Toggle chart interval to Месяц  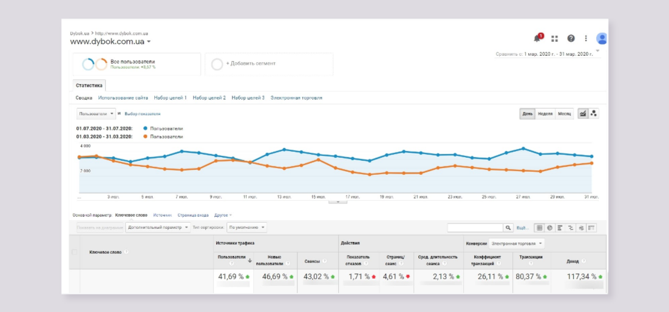(x=564, y=114)
